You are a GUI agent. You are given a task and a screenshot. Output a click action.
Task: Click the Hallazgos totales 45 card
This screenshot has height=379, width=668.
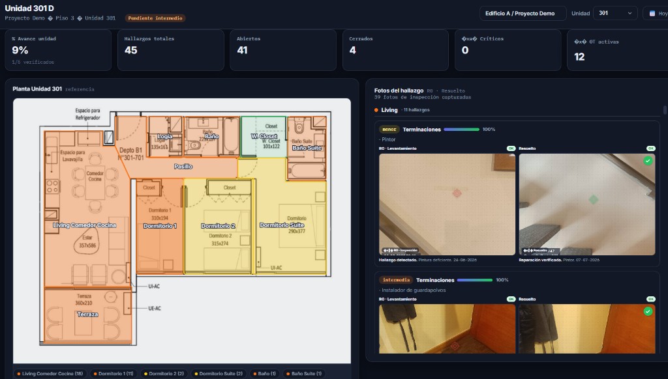171,49
